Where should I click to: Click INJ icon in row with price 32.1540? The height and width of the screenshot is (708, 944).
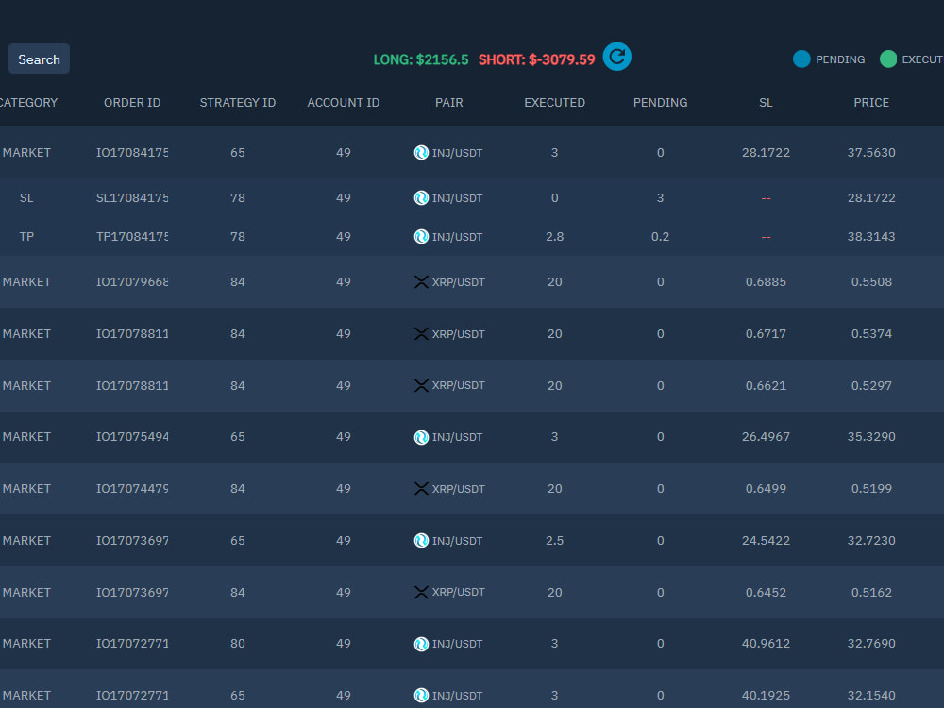pos(421,696)
